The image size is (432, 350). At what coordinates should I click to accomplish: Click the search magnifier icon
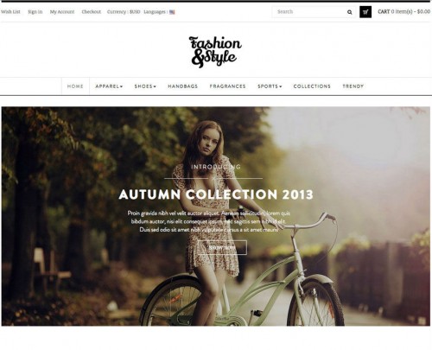(x=349, y=12)
